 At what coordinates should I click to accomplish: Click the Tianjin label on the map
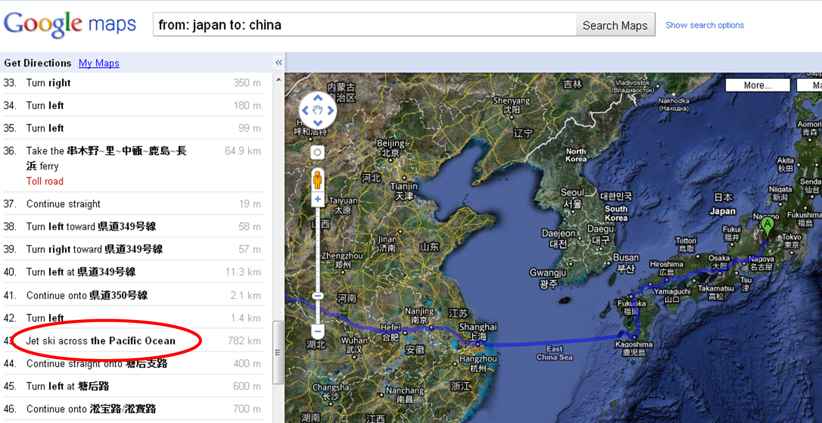(x=404, y=191)
